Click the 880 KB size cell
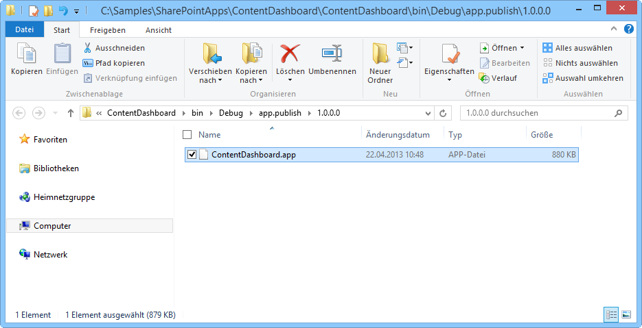 (564, 154)
